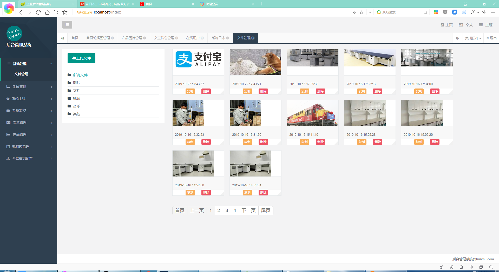Screen dimensions: 499x272
Task: Open 个人 profile link
Action: click(x=466, y=25)
